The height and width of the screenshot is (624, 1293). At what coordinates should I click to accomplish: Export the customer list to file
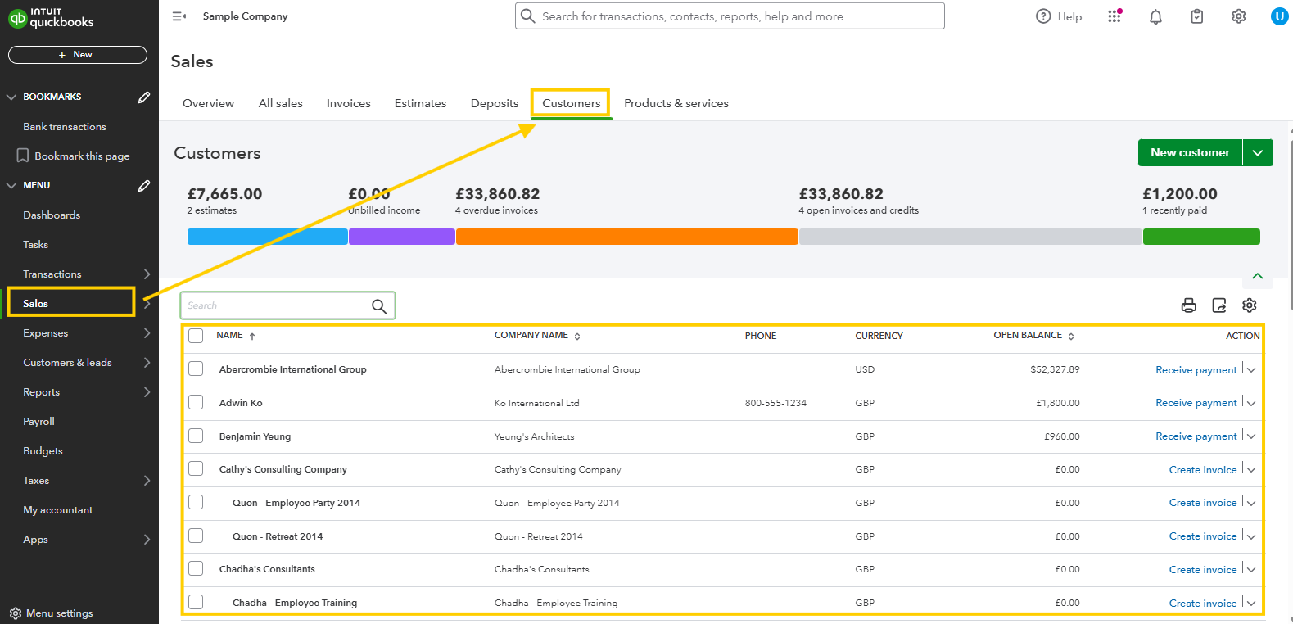pos(1219,305)
